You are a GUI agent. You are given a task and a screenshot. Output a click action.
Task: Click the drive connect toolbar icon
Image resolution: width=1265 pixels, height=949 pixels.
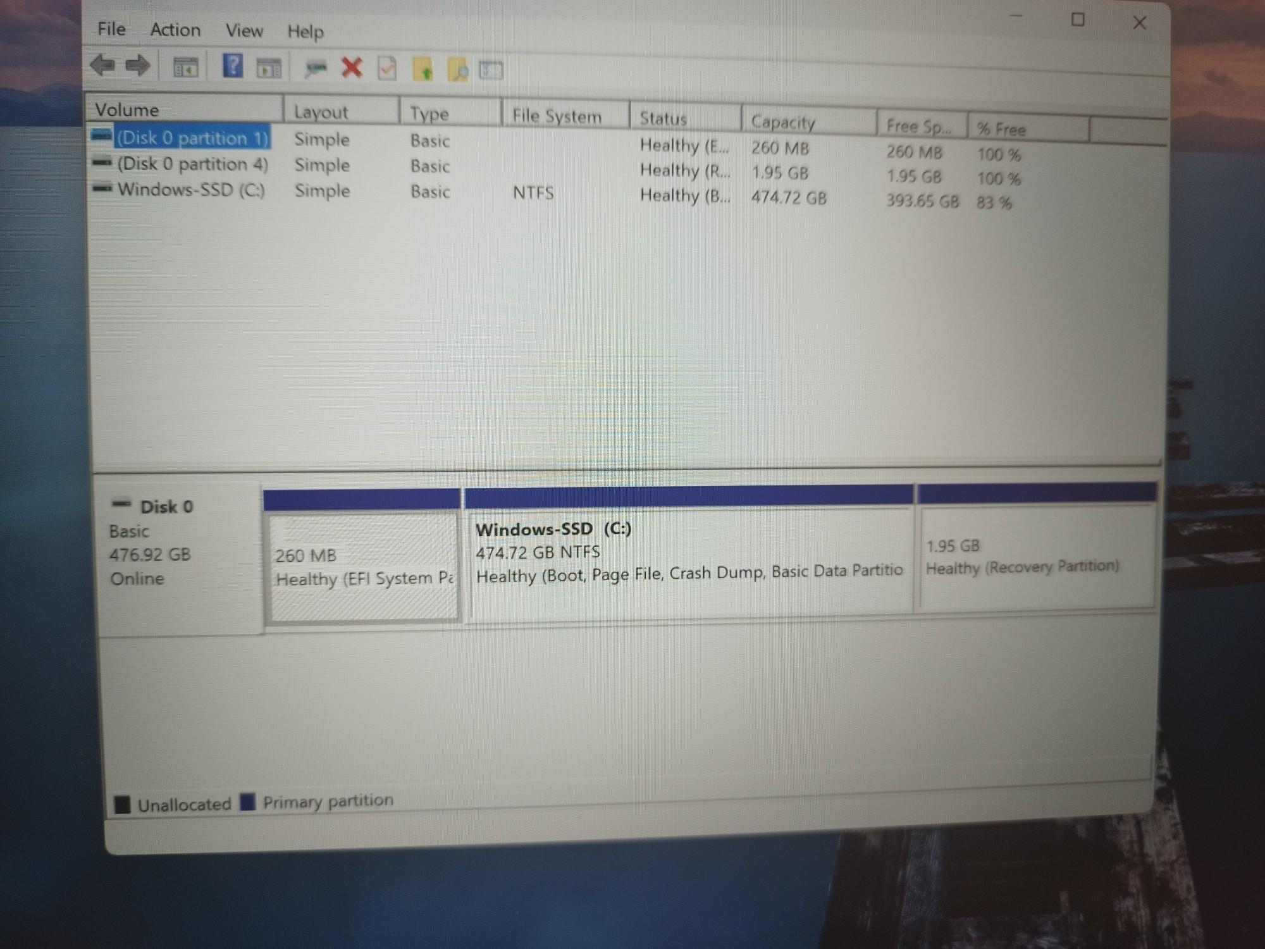(x=315, y=68)
